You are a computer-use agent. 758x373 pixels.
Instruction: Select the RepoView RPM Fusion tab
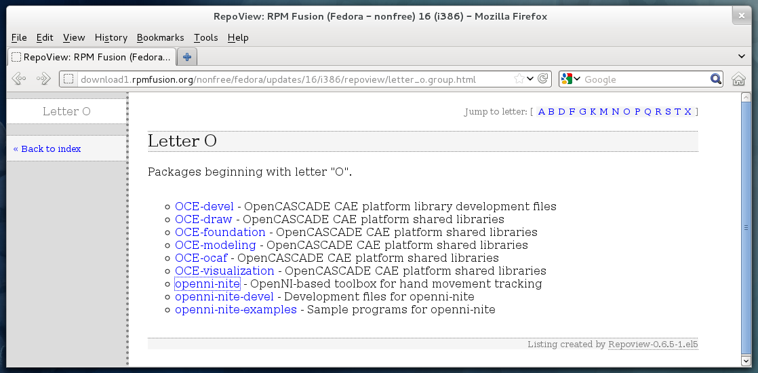pyautogui.click(x=92, y=57)
